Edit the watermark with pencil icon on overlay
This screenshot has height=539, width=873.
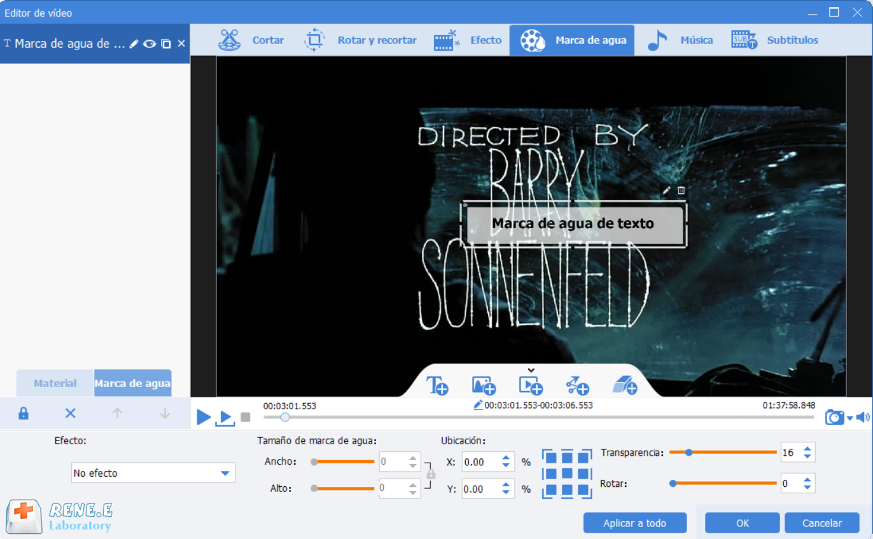(x=666, y=190)
